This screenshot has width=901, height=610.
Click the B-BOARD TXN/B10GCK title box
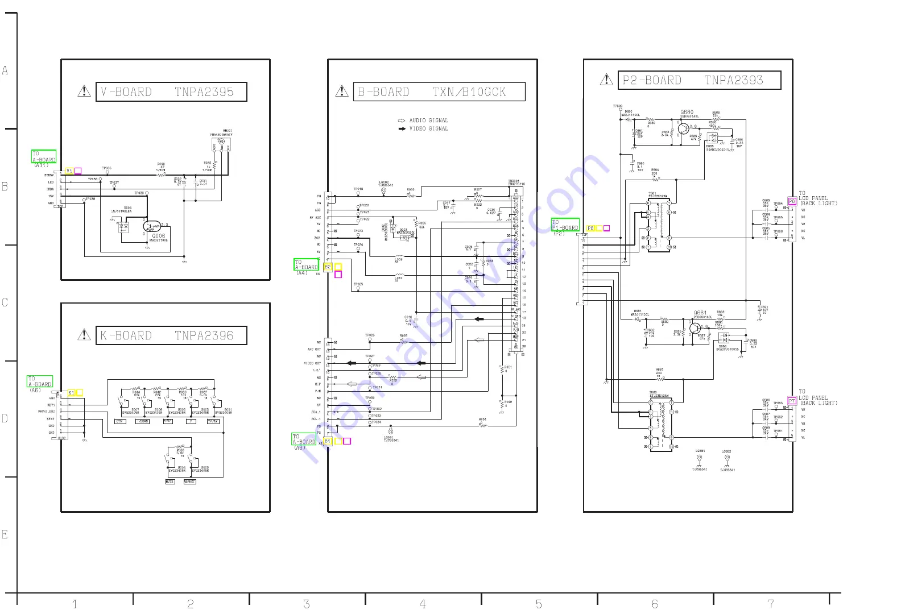point(439,92)
